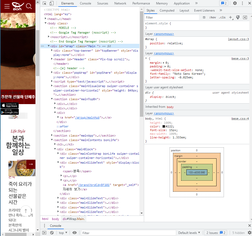Toggle the CSS layers view icon
The width and height of the screenshot is (252, 236).
(x=204, y=18)
